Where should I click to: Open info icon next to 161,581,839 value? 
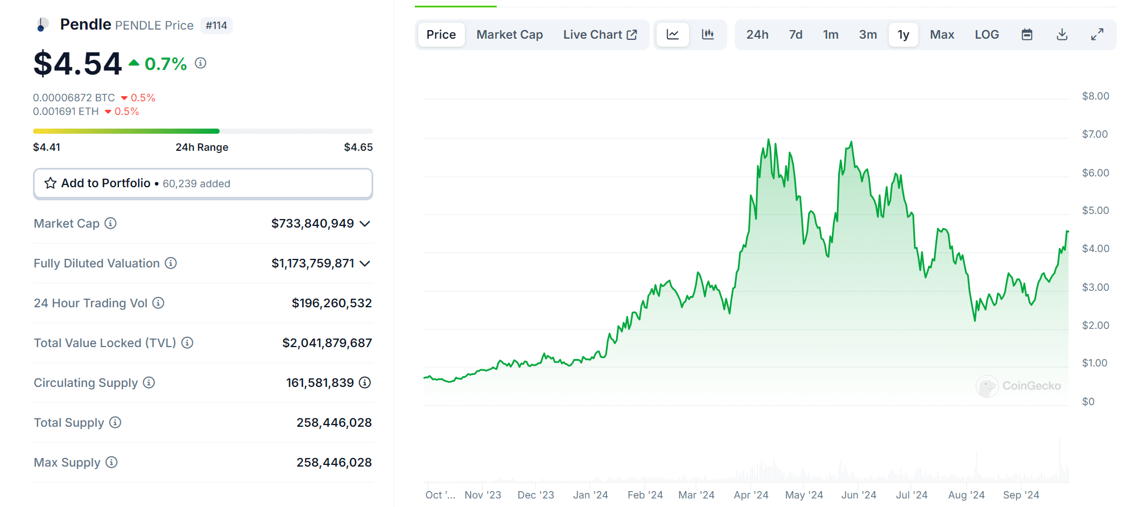pos(365,382)
